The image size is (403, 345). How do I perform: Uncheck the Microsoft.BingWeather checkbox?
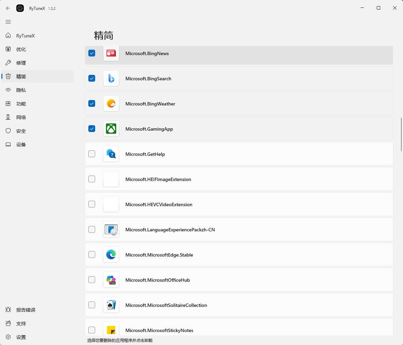[x=92, y=103]
